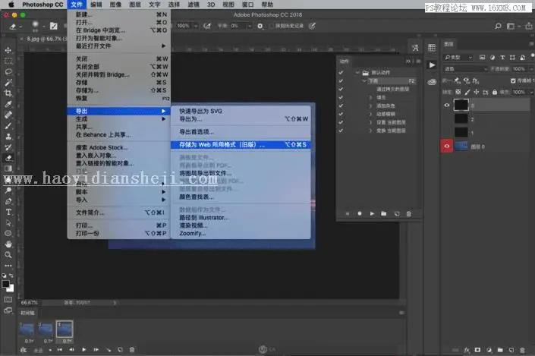Create new action set folder icon
This screenshot has width=535, height=356.
click(x=384, y=213)
